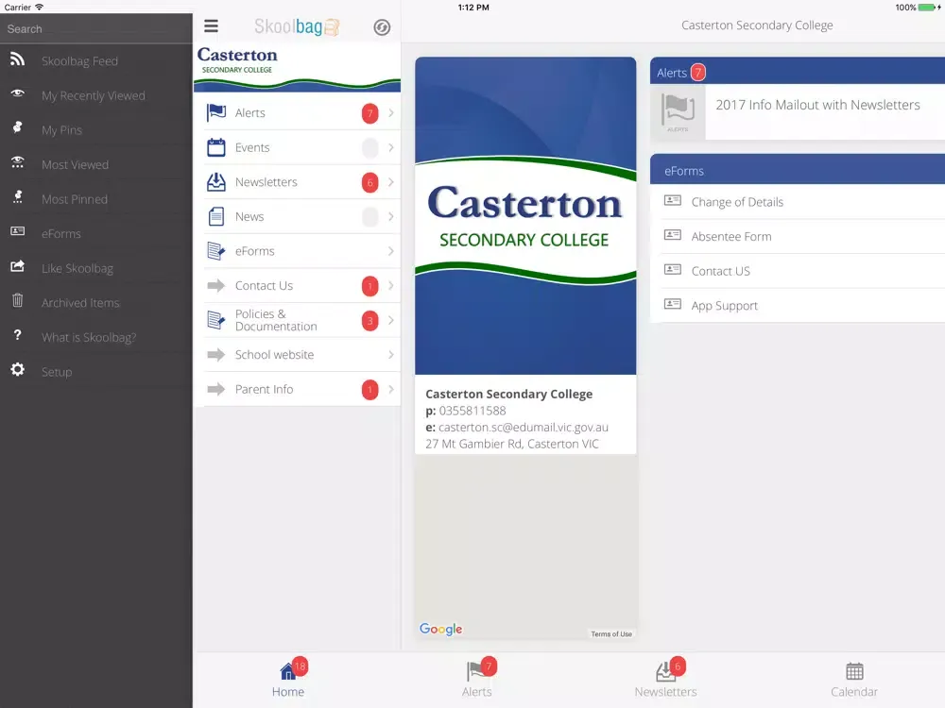Viewport: 945px width, 708px height.
Task: Switch to the Newsletters bottom tab
Action: (665, 680)
